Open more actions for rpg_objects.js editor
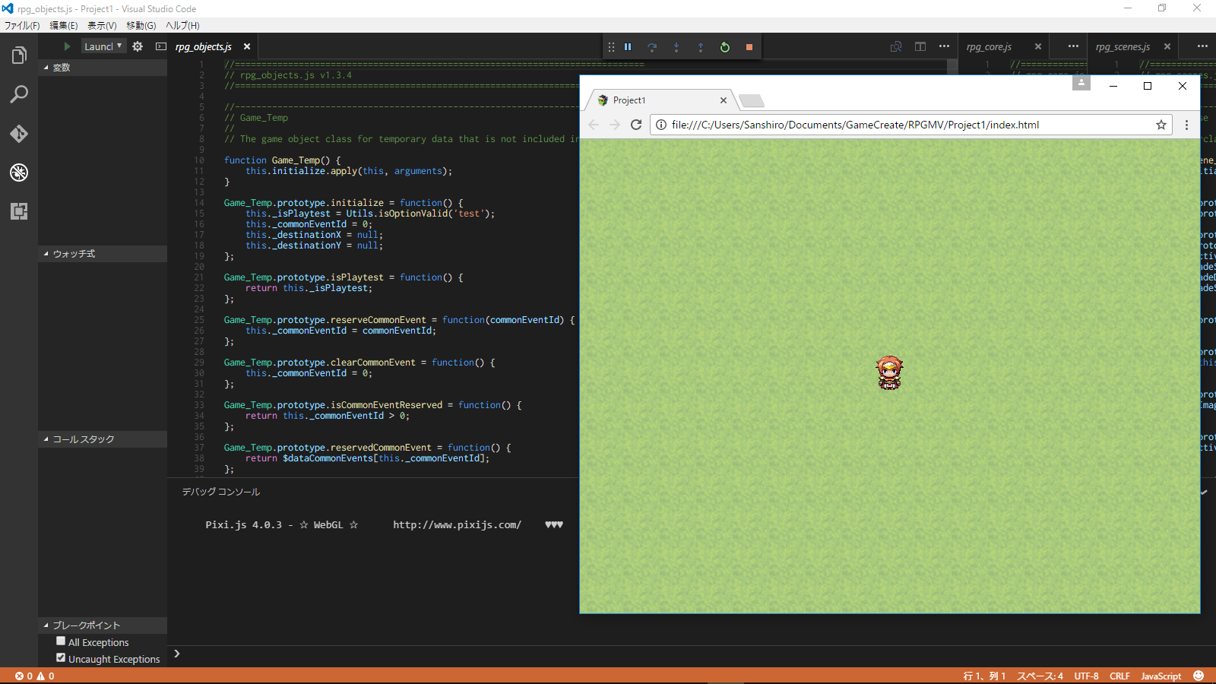The image size is (1216, 684). coord(944,46)
